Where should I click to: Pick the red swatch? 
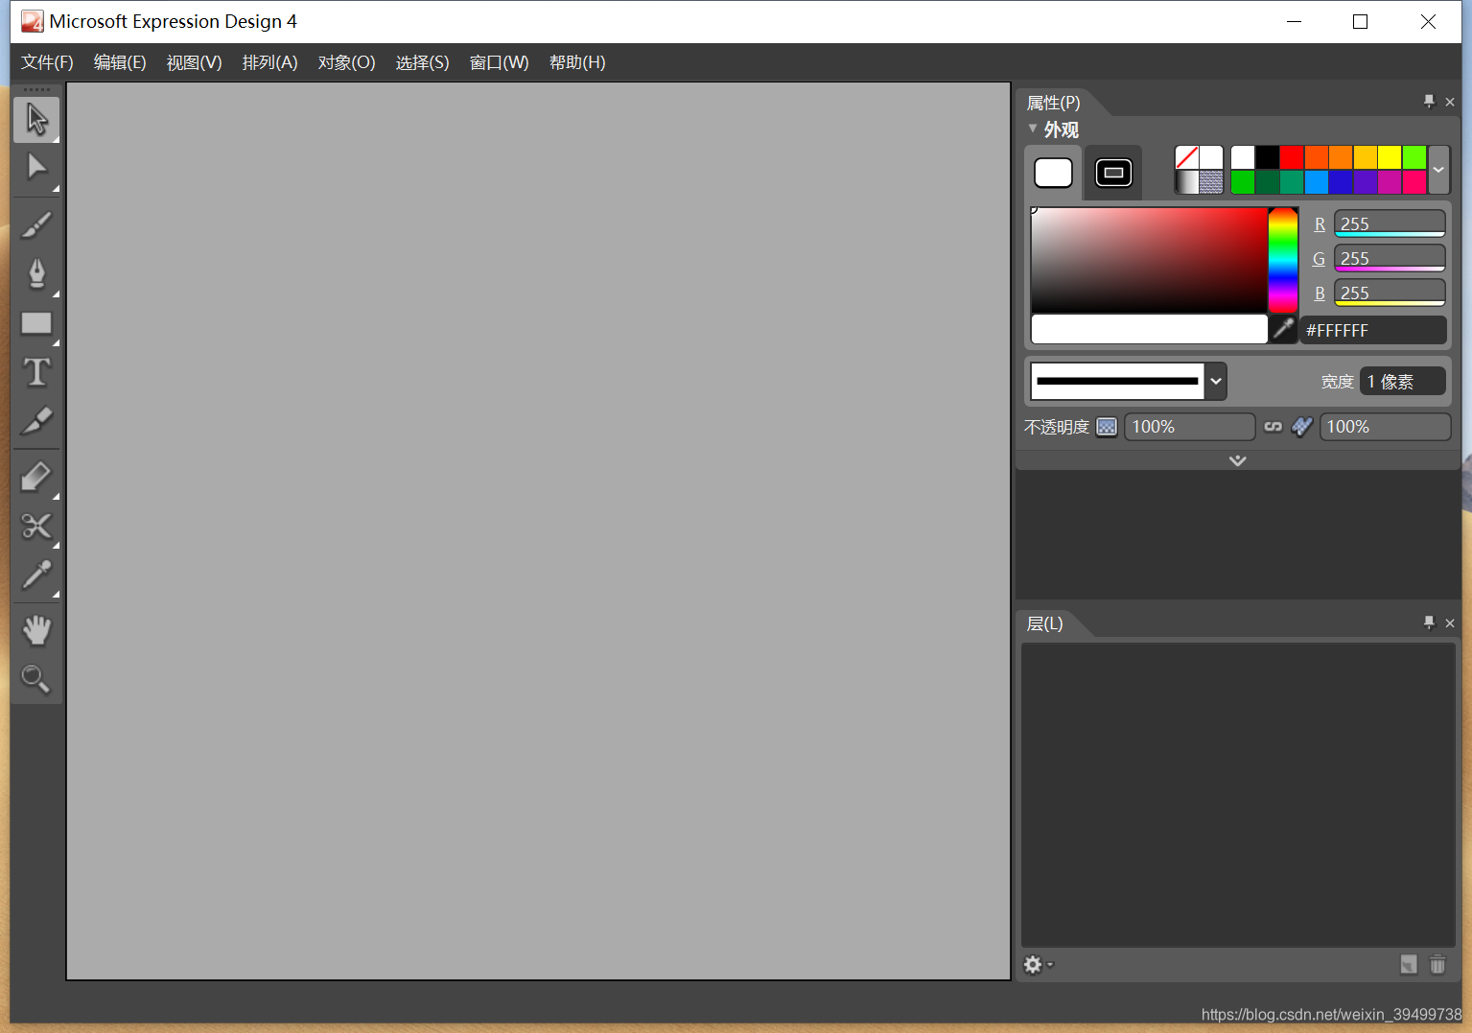point(1292,157)
